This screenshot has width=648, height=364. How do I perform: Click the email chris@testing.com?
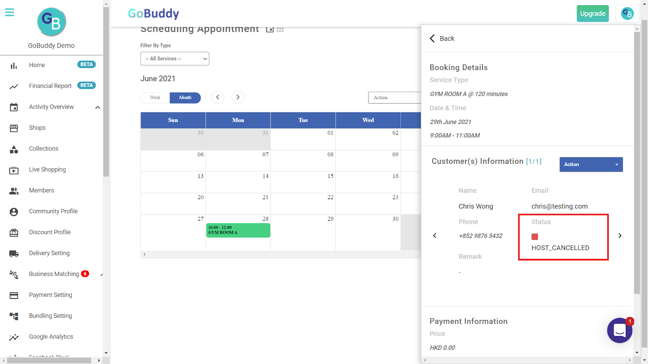(x=559, y=206)
